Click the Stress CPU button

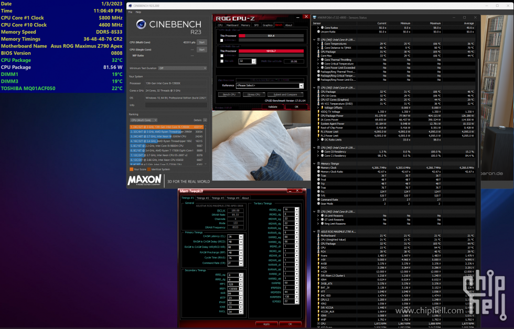point(254,95)
